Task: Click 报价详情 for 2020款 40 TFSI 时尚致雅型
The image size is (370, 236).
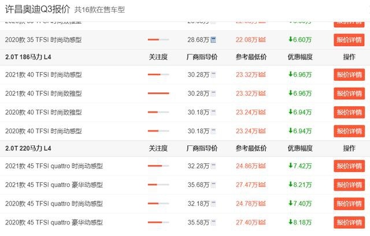Action: [349, 113]
